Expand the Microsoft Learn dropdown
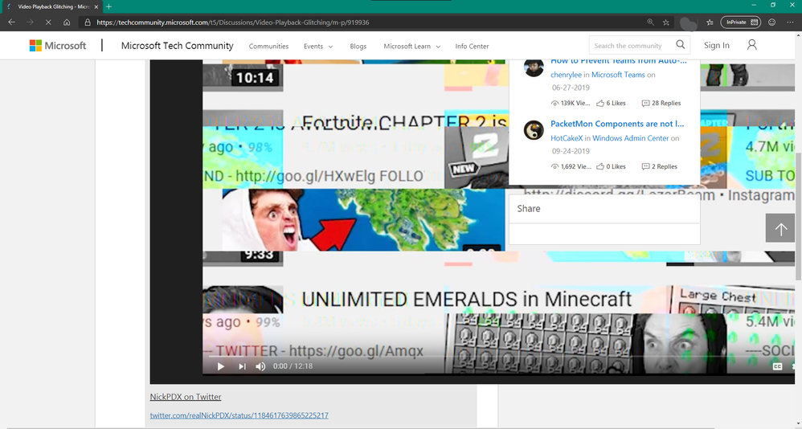This screenshot has width=802, height=429. coord(411,46)
